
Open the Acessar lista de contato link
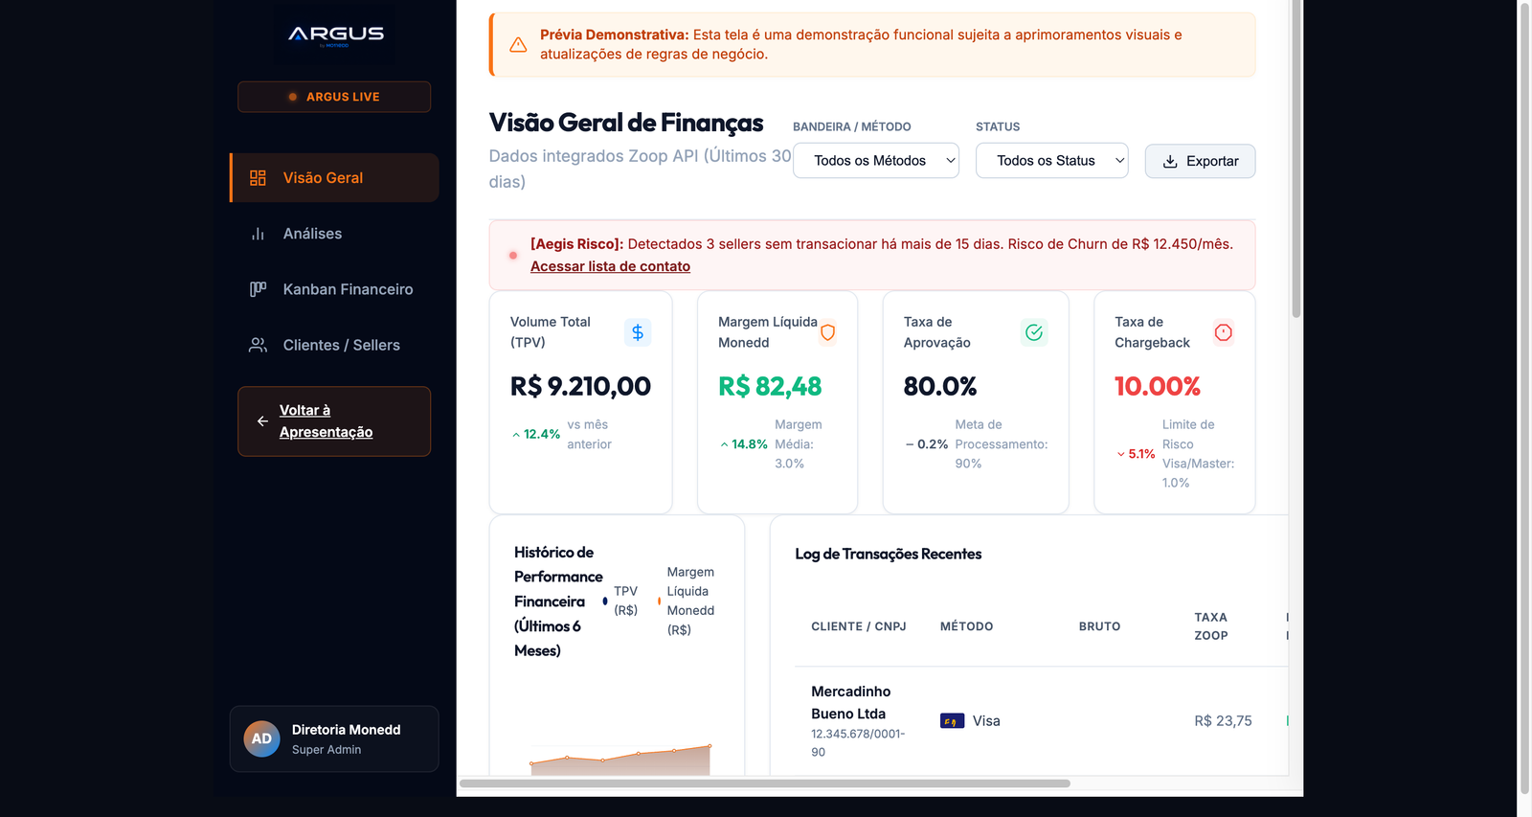click(x=610, y=266)
